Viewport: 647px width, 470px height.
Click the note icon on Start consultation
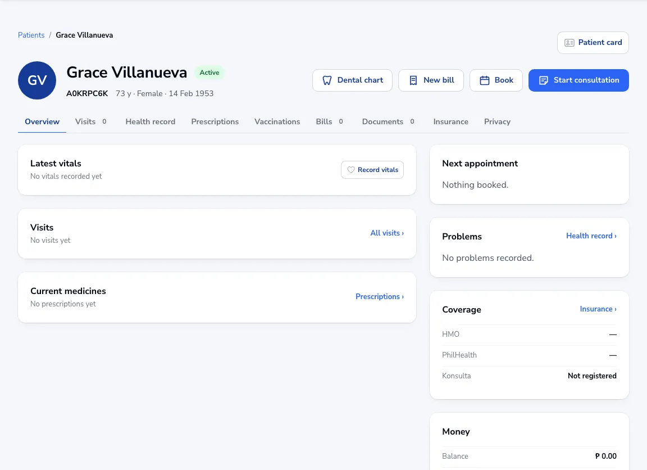544,80
